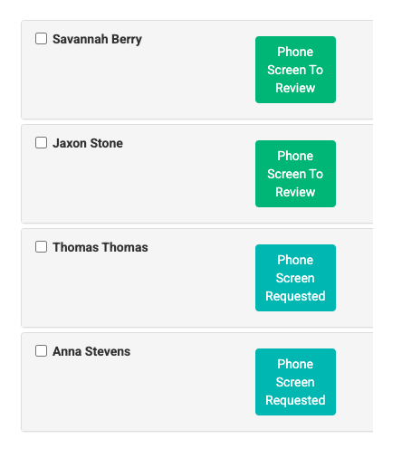Mark the first candidate row's checkbox
The image size is (402, 458).
[x=41, y=39]
